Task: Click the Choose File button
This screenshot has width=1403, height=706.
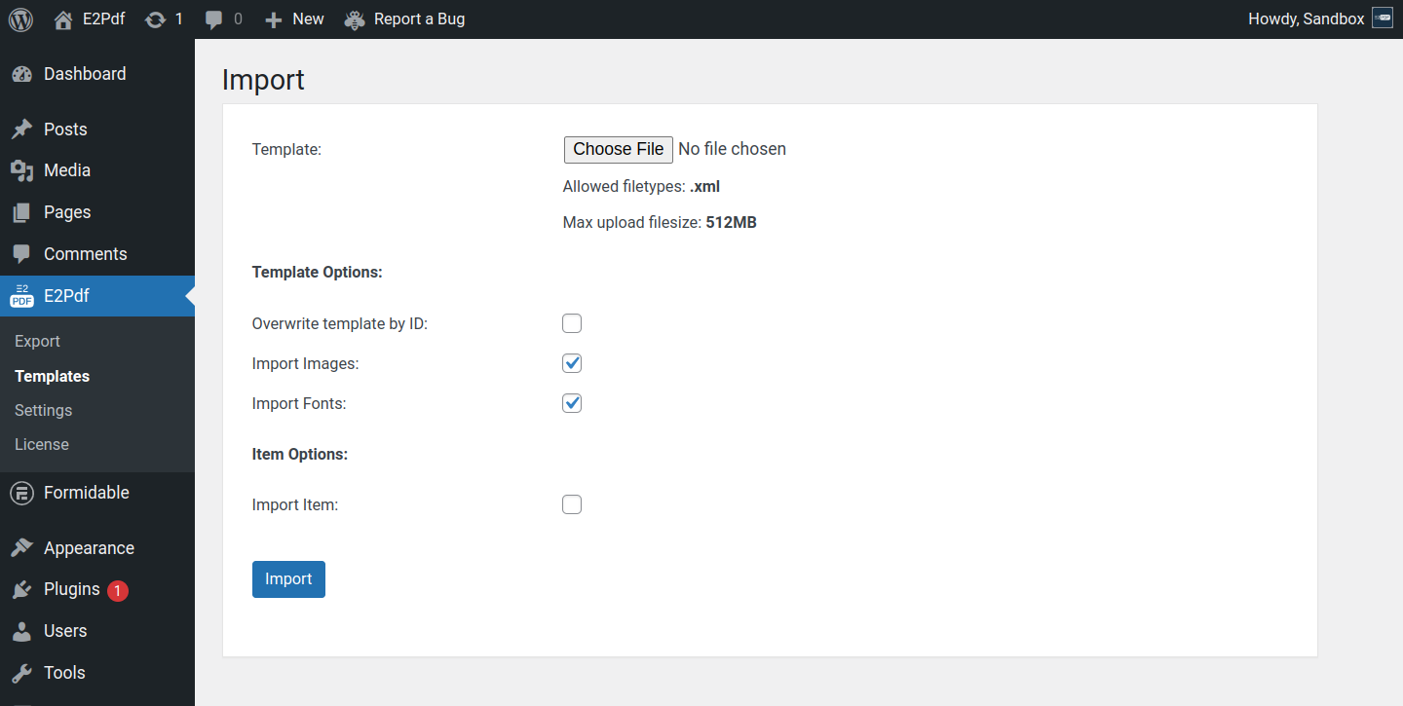Action: 618,149
